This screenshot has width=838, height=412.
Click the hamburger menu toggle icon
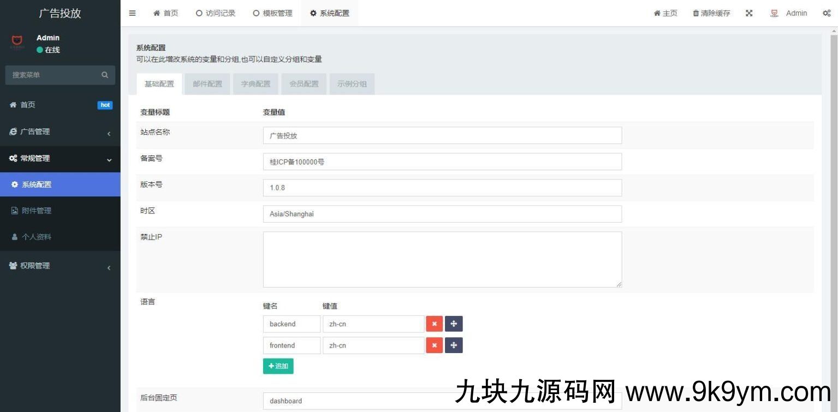point(132,13)
